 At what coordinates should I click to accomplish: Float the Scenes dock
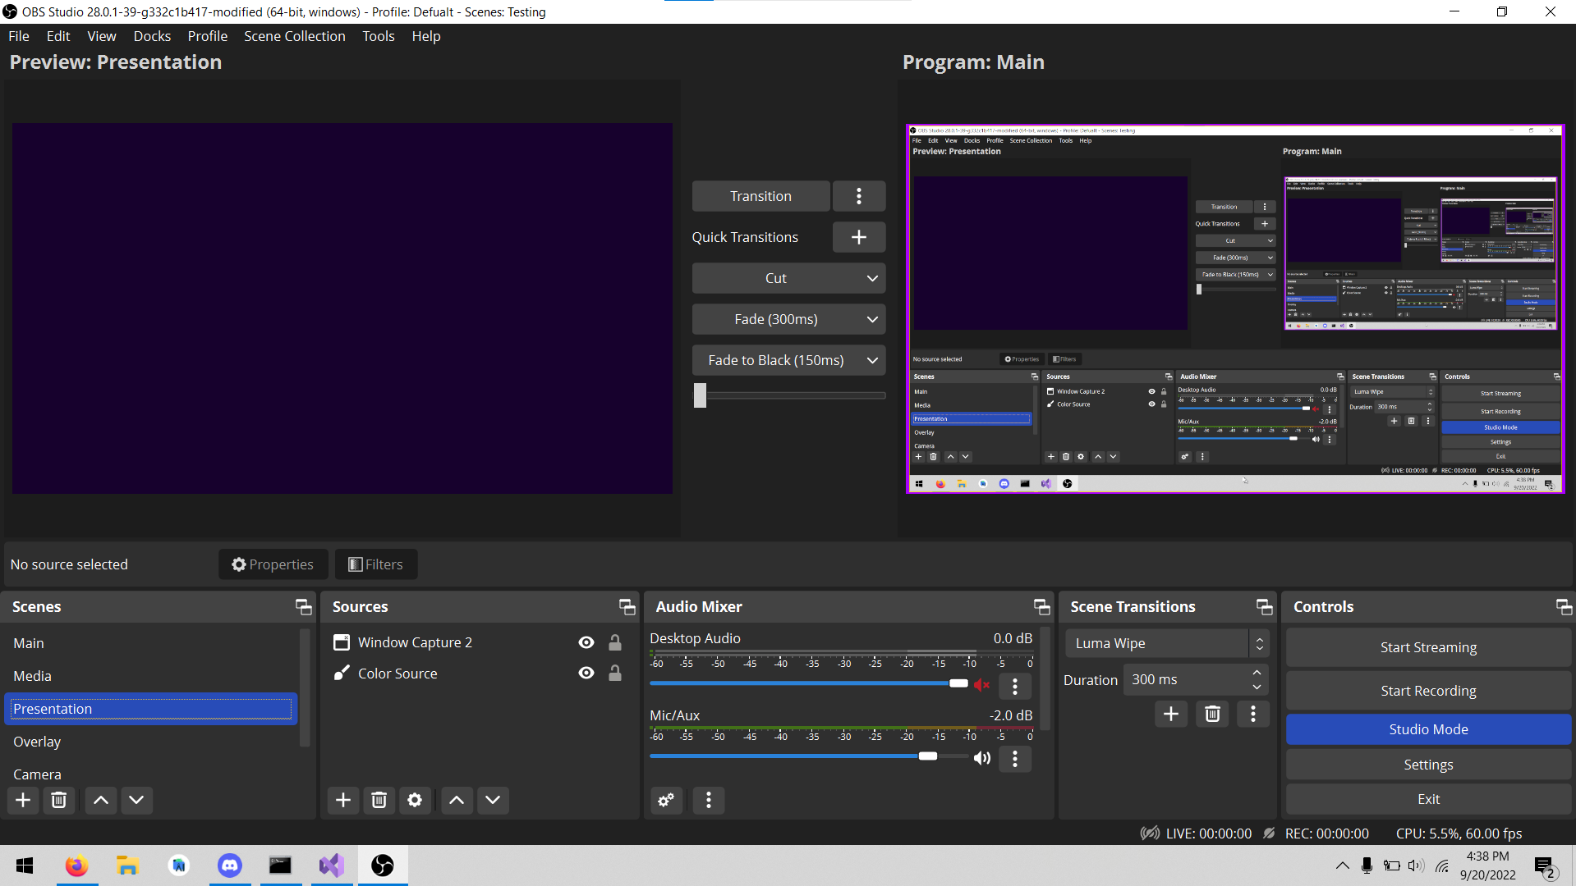(304, 607)
